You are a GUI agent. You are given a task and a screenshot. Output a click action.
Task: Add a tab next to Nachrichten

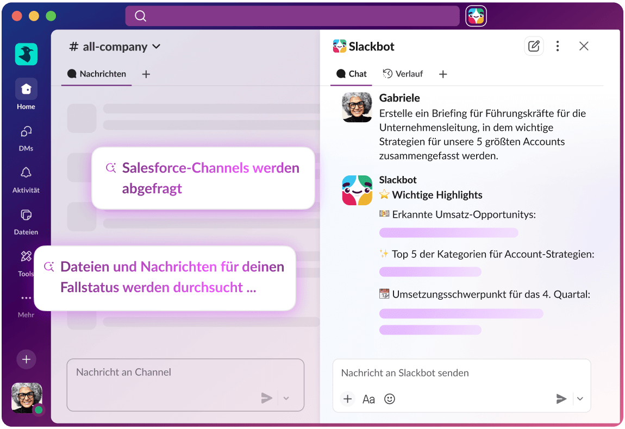coord(146,74)
